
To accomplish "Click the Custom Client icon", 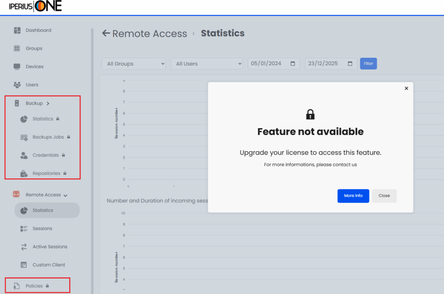I will pyautogui.click(x=24, y=265).
